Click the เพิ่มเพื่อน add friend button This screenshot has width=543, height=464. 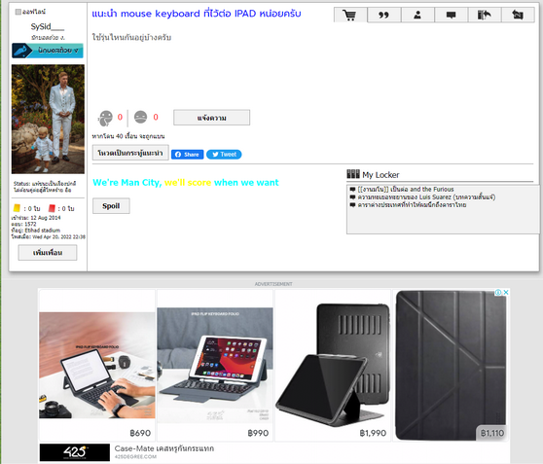[48, 253]
